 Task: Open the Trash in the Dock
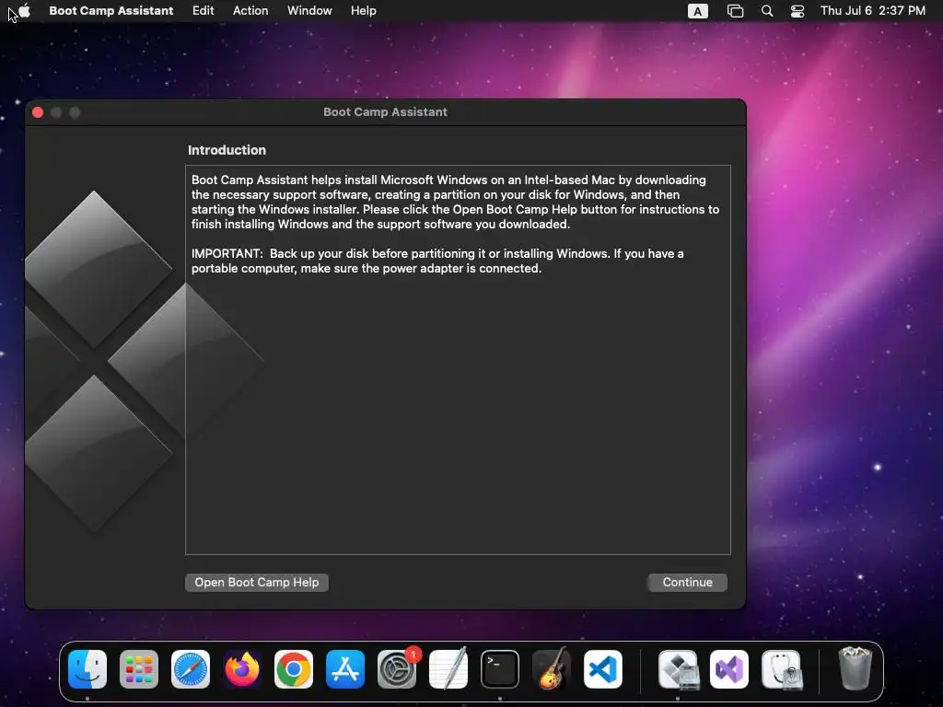coord(855,668)
